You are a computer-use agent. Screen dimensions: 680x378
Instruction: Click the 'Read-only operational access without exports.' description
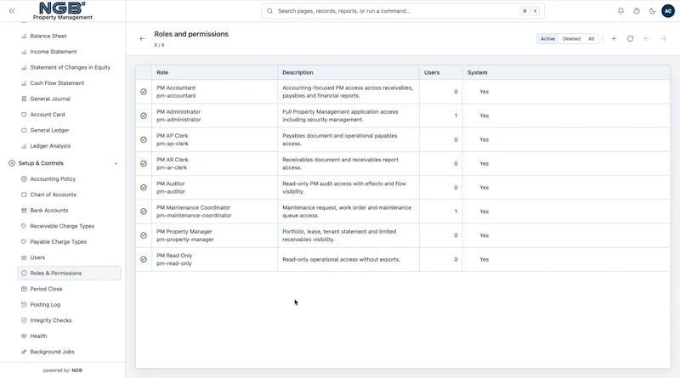point(342,259)
